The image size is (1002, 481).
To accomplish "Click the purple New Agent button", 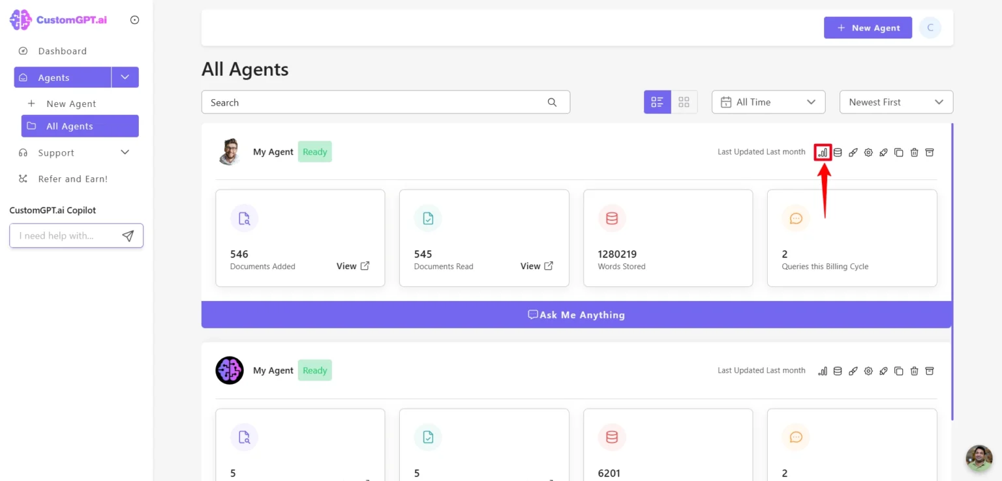I will pyautogui.click(x=868, y=28).
